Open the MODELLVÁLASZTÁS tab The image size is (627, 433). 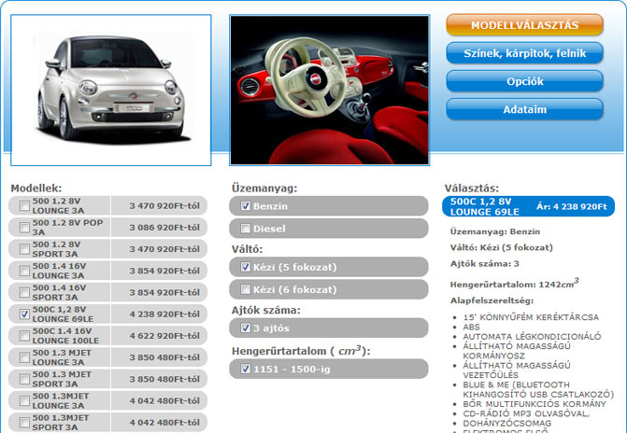pyautogui.click(x=524, y=25)
